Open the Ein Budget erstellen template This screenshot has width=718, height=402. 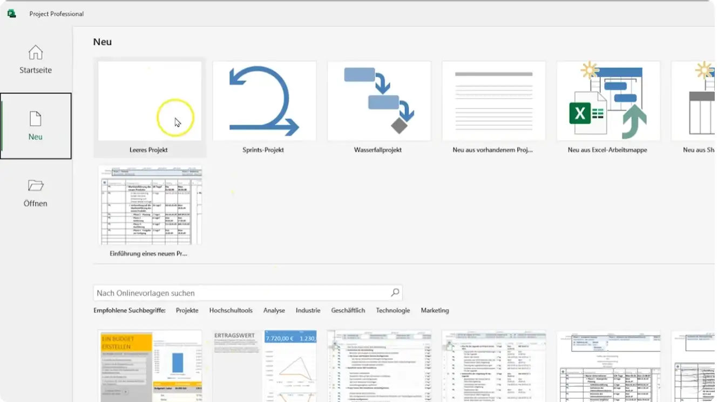(x=150, y=366)
